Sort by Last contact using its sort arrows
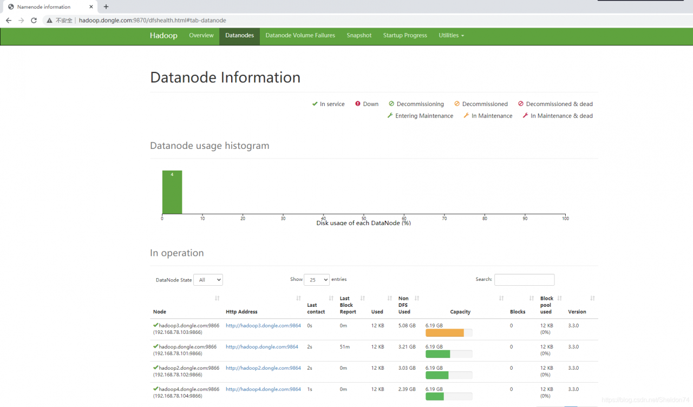The image size is (693, 407). point(331,298)
